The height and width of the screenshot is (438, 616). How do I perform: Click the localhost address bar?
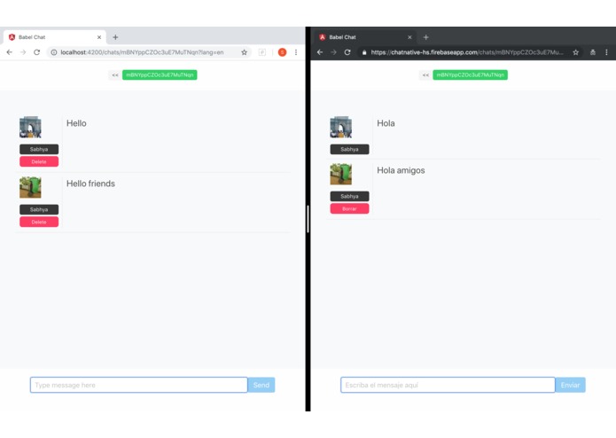coord(149,52)
